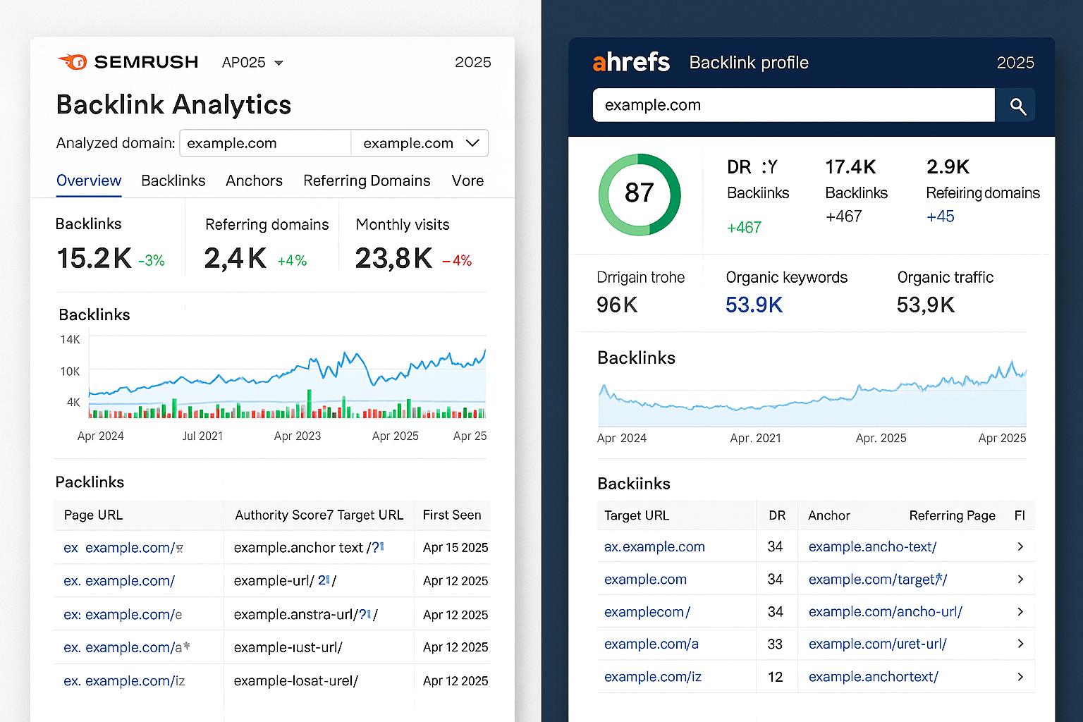Open the ex: example.com/e link
This screenshot has width=1083, height=722.
(123, 614)
